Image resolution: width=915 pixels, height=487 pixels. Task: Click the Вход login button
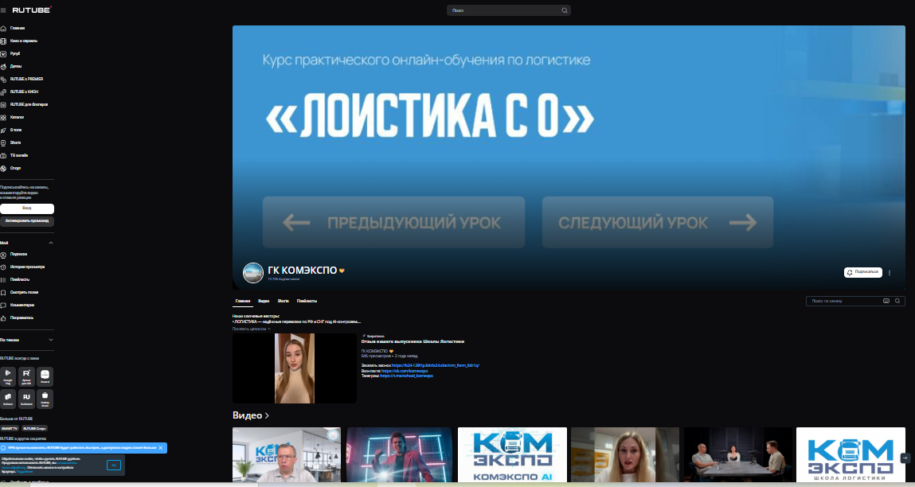27,208
